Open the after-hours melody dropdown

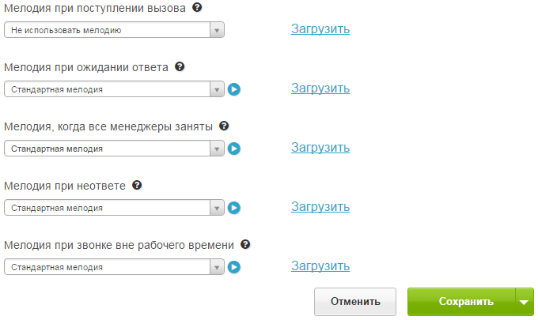click(115, 267)
